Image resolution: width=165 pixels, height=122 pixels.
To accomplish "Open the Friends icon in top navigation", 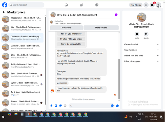I will pyautogui.click(x=82, y=5).
